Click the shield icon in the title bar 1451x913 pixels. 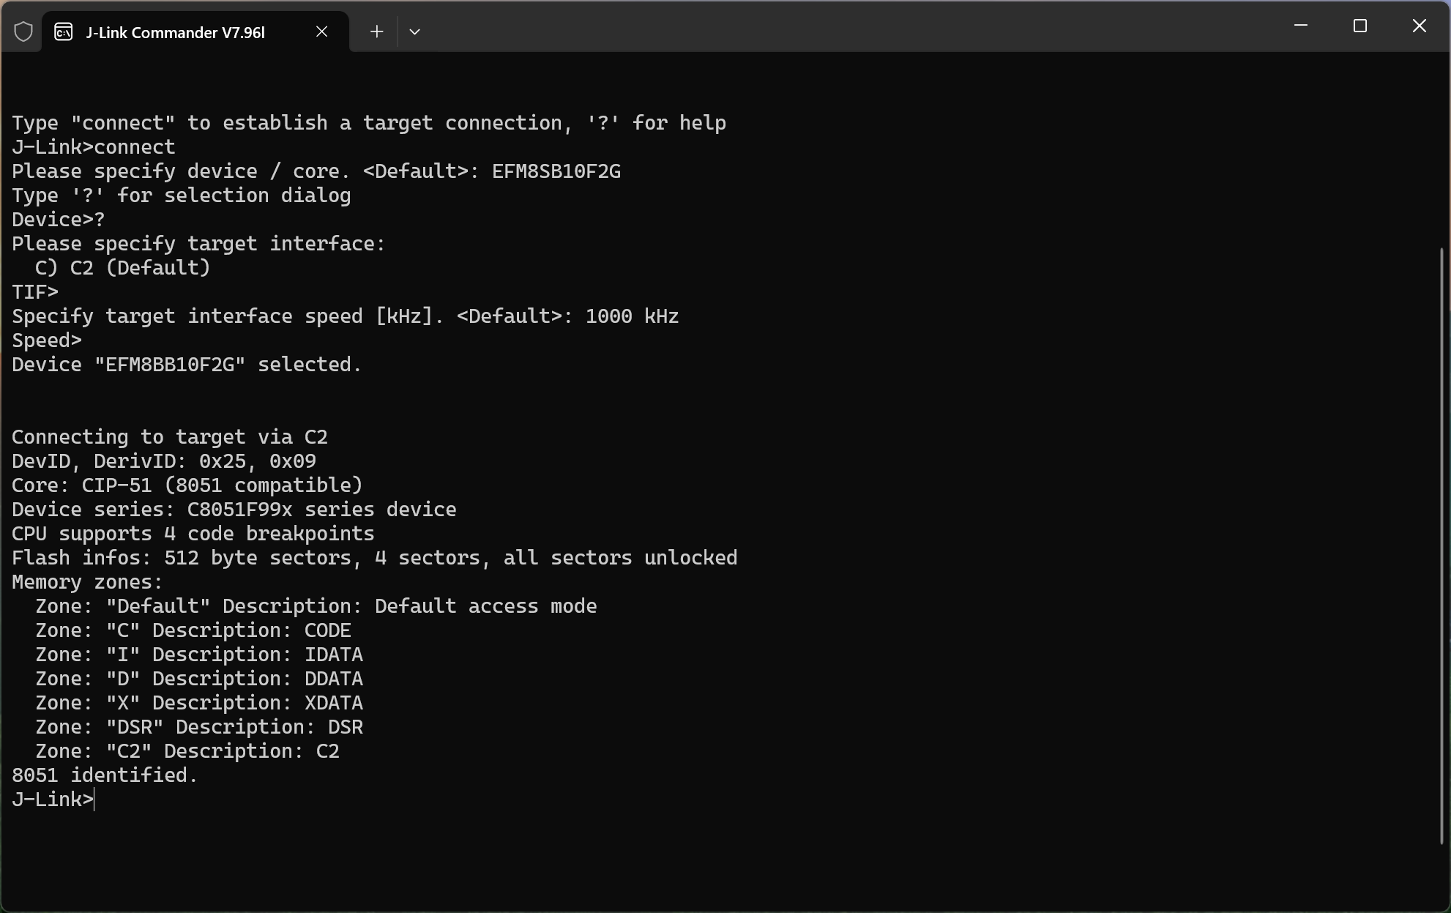[x=23, y=32]
